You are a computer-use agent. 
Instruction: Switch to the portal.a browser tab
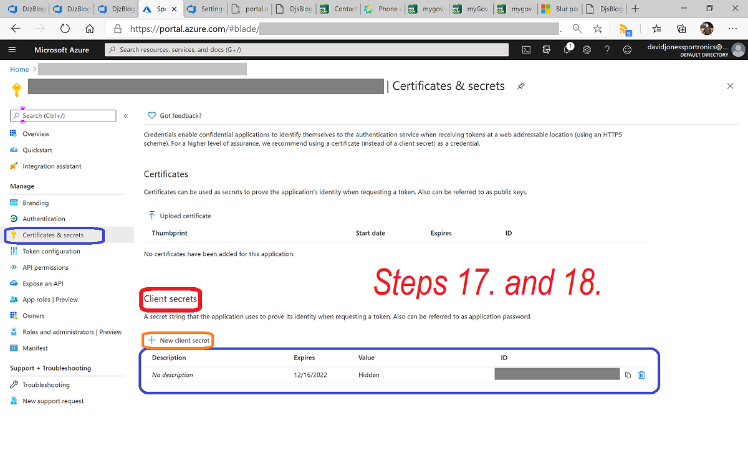(249, 9)
